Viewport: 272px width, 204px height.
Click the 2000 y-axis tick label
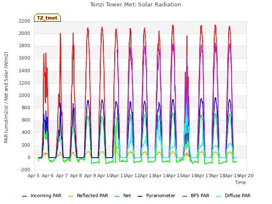(x=25, y=33)
